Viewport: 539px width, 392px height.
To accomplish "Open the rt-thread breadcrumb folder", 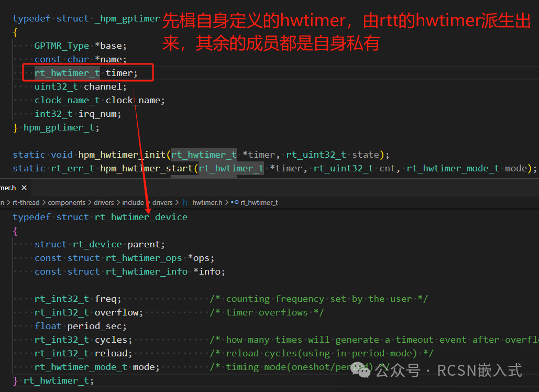I will pos(27,202).
